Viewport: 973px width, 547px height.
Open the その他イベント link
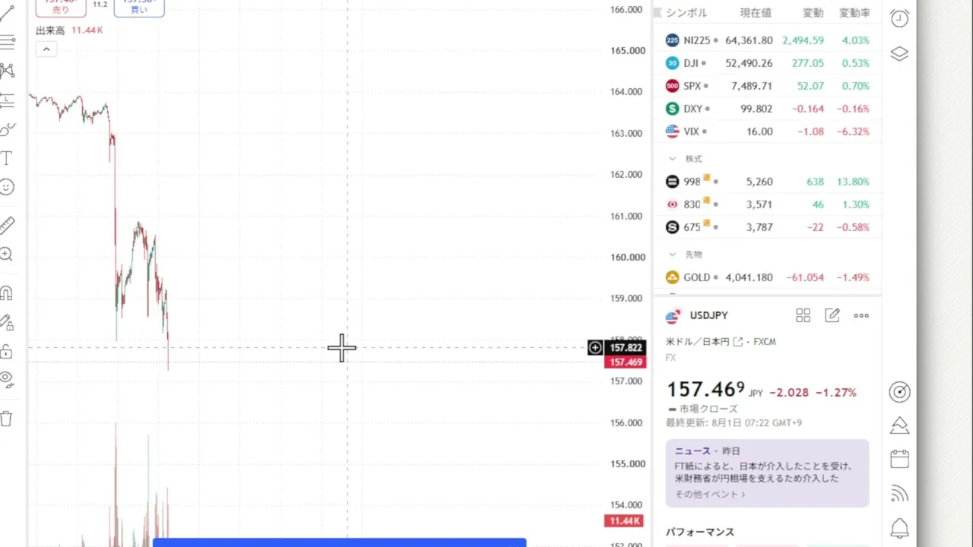click(710, 494)
